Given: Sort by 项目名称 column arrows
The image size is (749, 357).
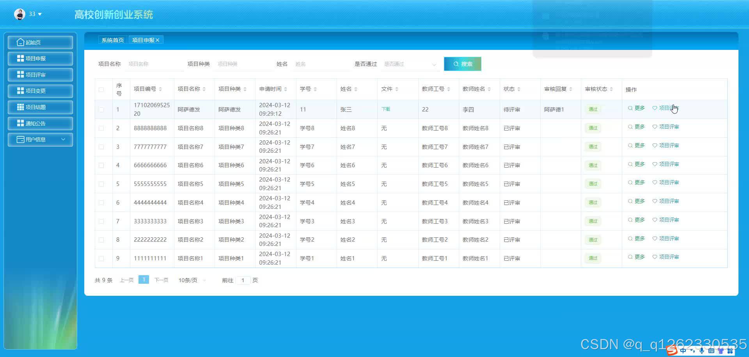Looking at the screenshot, I should coord(204,89).
